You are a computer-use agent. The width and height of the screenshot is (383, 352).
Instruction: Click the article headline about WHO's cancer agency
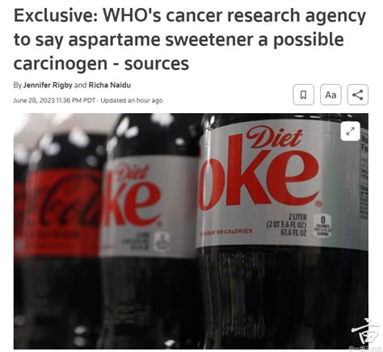point(190,40)
